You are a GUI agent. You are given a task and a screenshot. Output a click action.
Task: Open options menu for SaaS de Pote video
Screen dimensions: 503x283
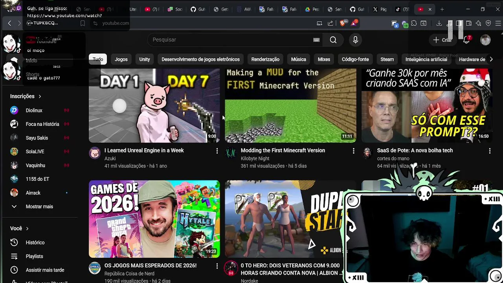(490, 151)
